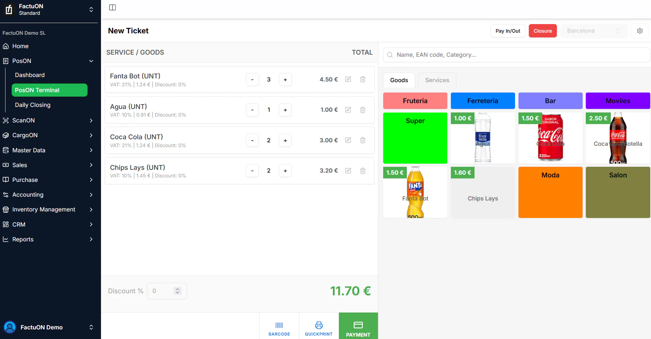Select the PosON Terminal menu item
Screen dimensions: 651x339
[x=49, y=90]
